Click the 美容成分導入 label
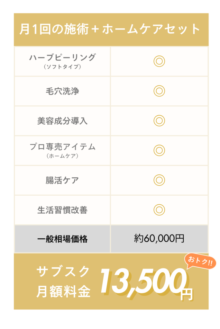Viewport: 220px width, 329px height. 62,121
